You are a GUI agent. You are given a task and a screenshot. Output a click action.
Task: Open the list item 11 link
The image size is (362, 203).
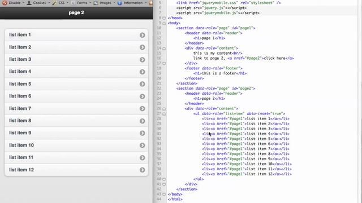tap(76, 157)
